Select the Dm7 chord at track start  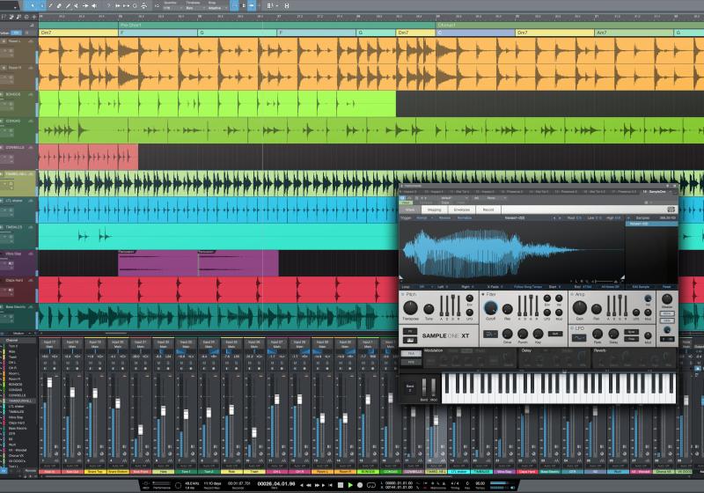(x=78, y=33)
